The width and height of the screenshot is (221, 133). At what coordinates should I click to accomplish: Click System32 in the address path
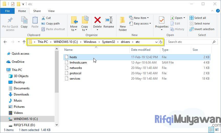click(x=109, y=42)
